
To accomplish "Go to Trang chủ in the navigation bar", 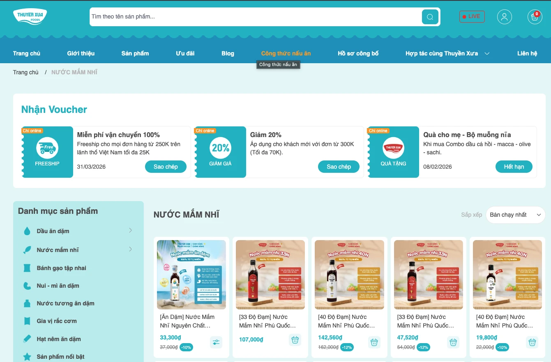I will pyautogui.click(x=27, y=53).
